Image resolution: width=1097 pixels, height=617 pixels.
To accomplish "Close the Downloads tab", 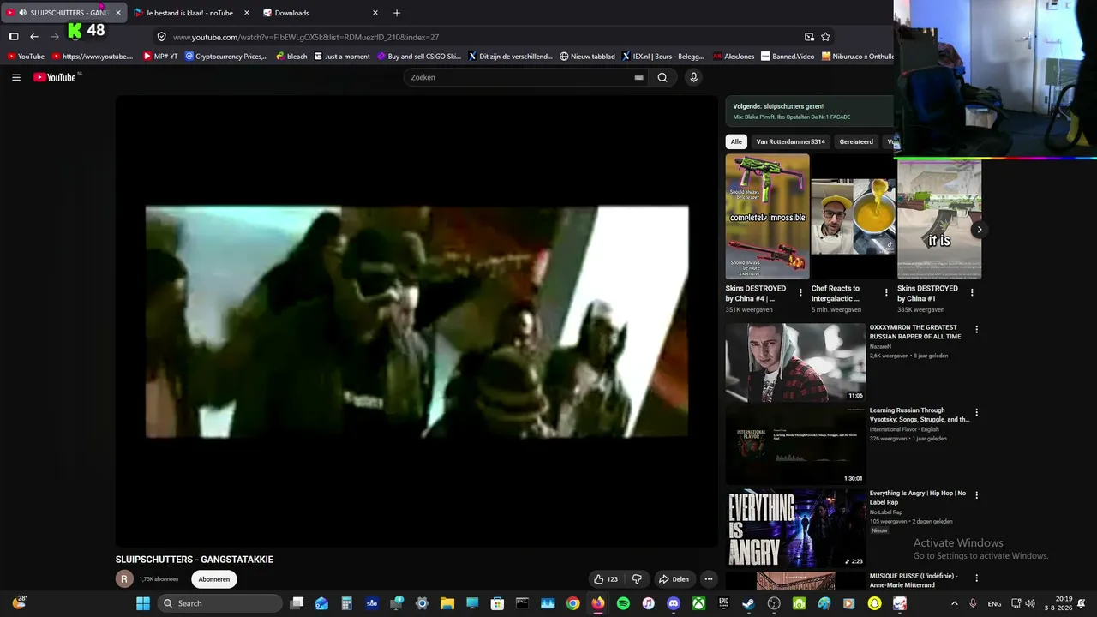I will 375,13.
